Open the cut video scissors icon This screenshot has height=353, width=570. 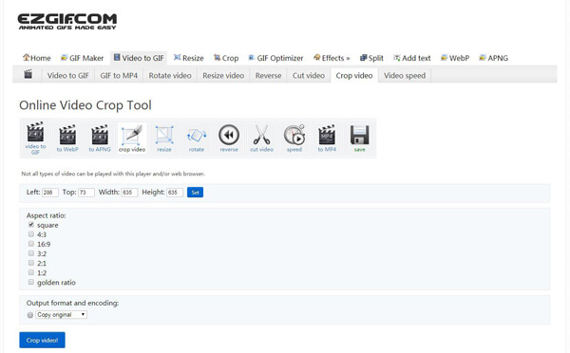click(x=261, y=139)
